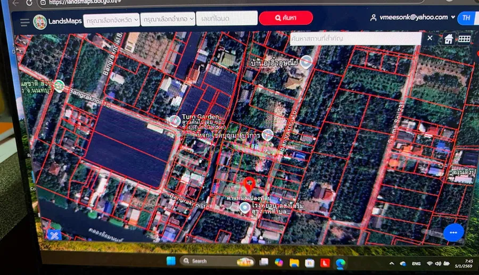Click the title deed number input field
Image resolution: width=479 pixels, height=275 pixels.
tap(226, 19)
